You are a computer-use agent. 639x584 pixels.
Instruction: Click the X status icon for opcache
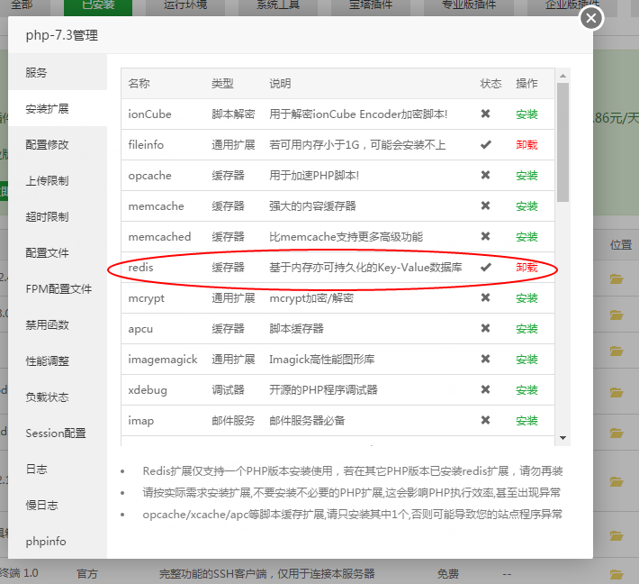click(x=486, y=176)
